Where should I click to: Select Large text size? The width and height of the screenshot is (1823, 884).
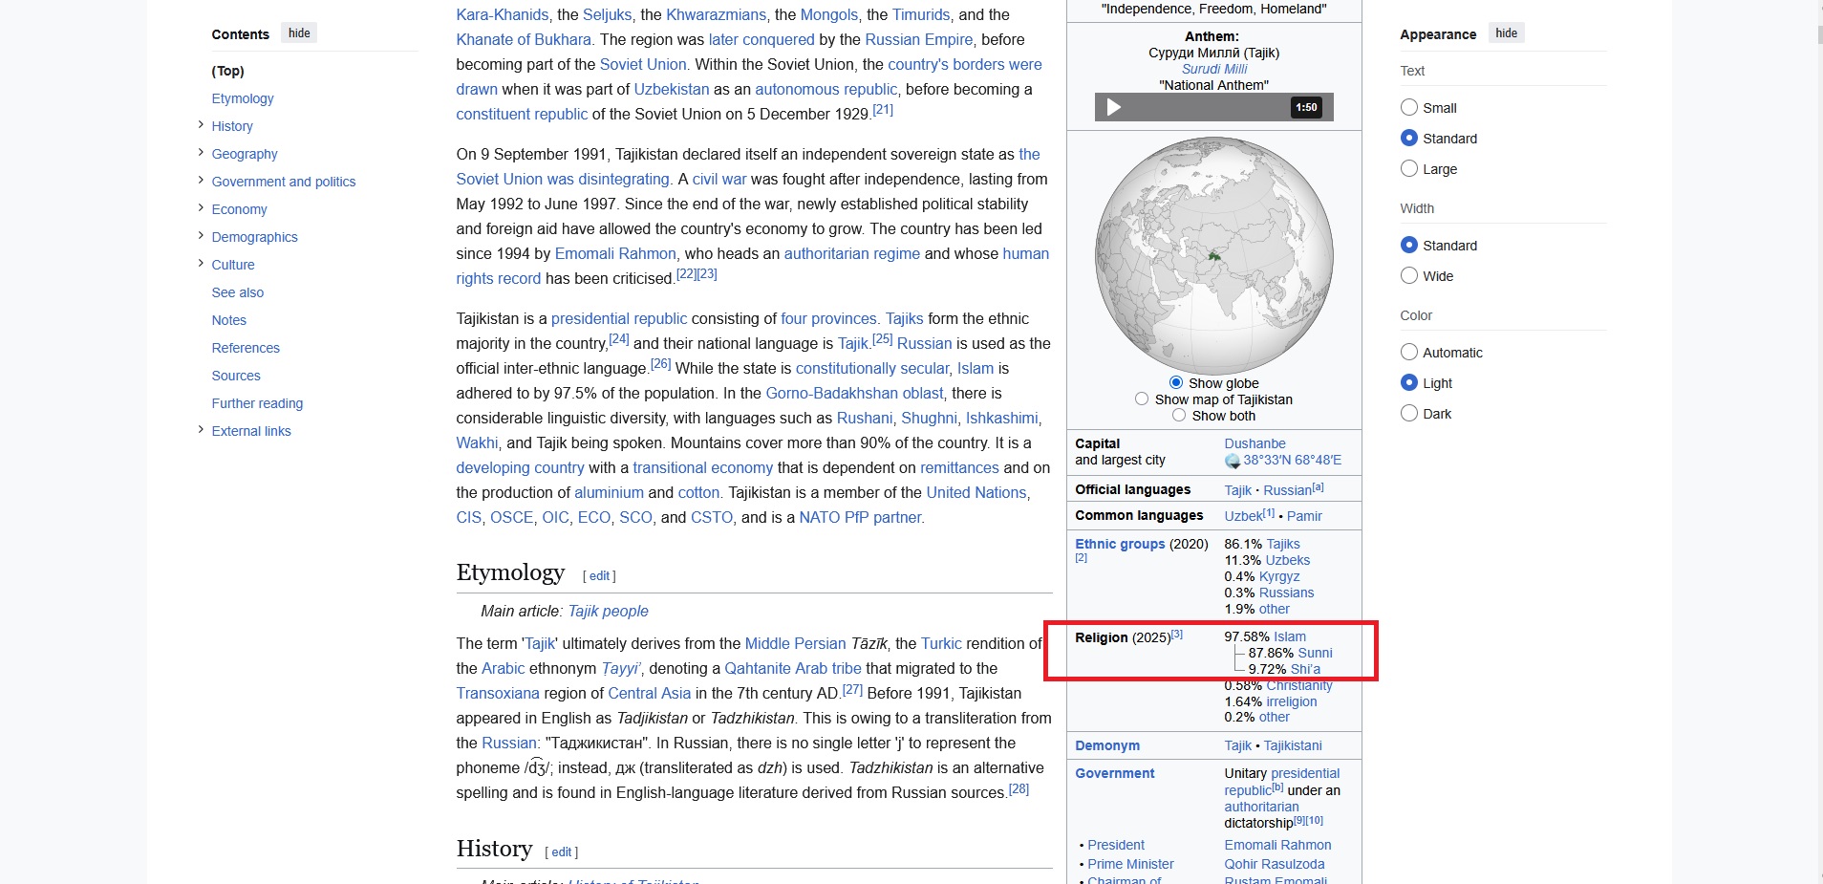pyautogui.click(x=1408, y=168)
